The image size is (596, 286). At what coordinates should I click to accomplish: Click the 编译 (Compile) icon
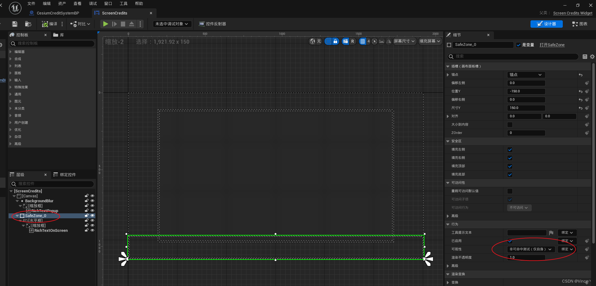[x=46, y=24]
